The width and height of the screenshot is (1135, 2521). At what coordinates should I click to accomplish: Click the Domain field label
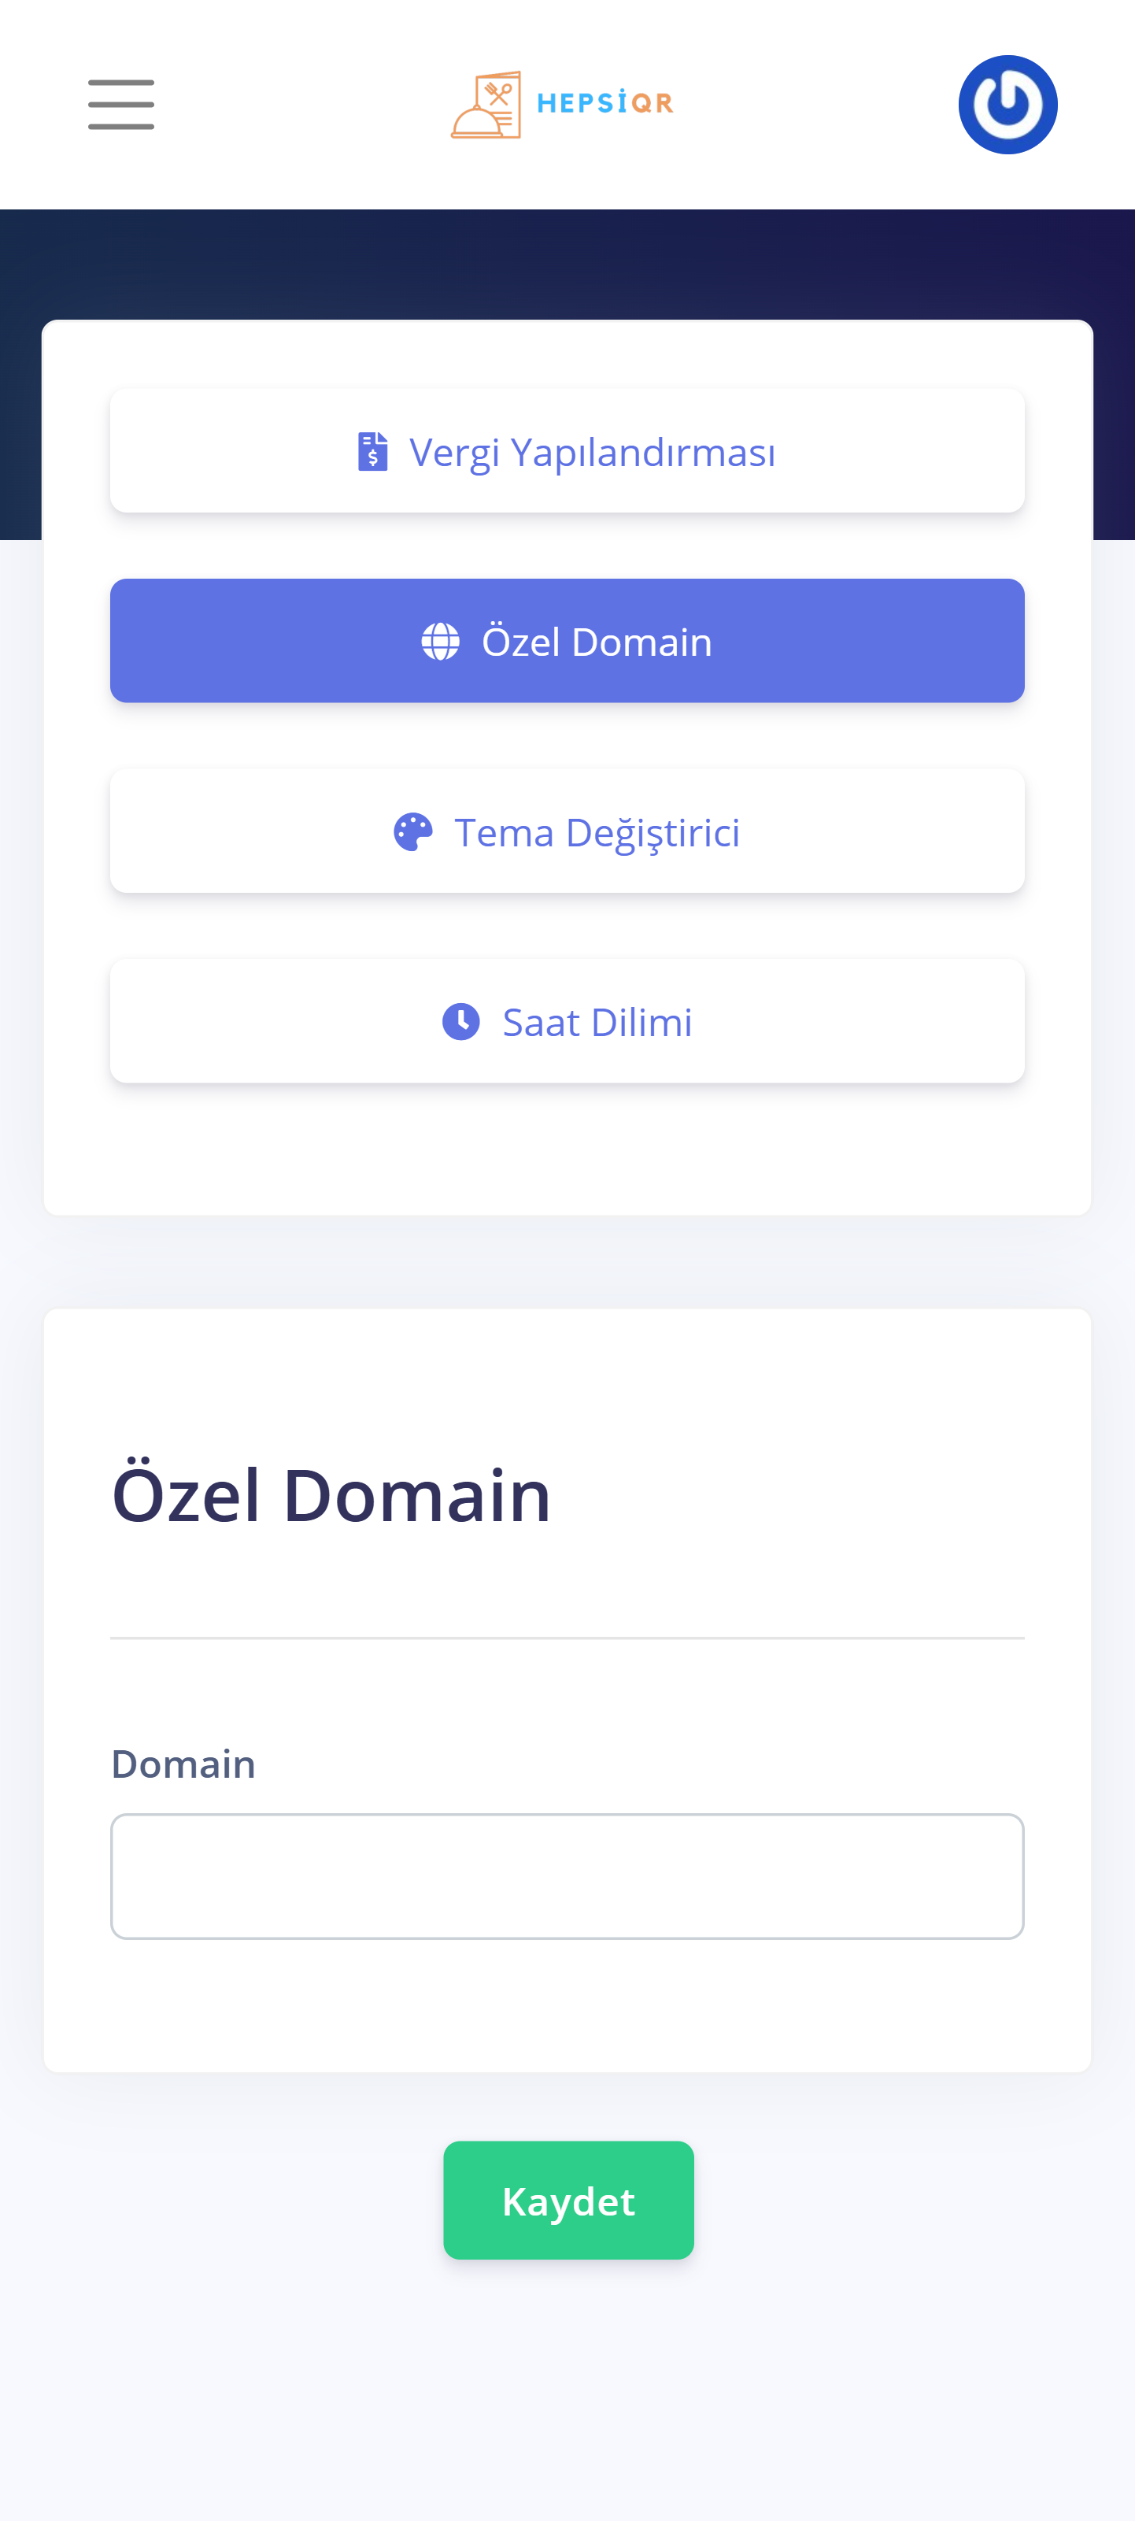(183, 1764)
